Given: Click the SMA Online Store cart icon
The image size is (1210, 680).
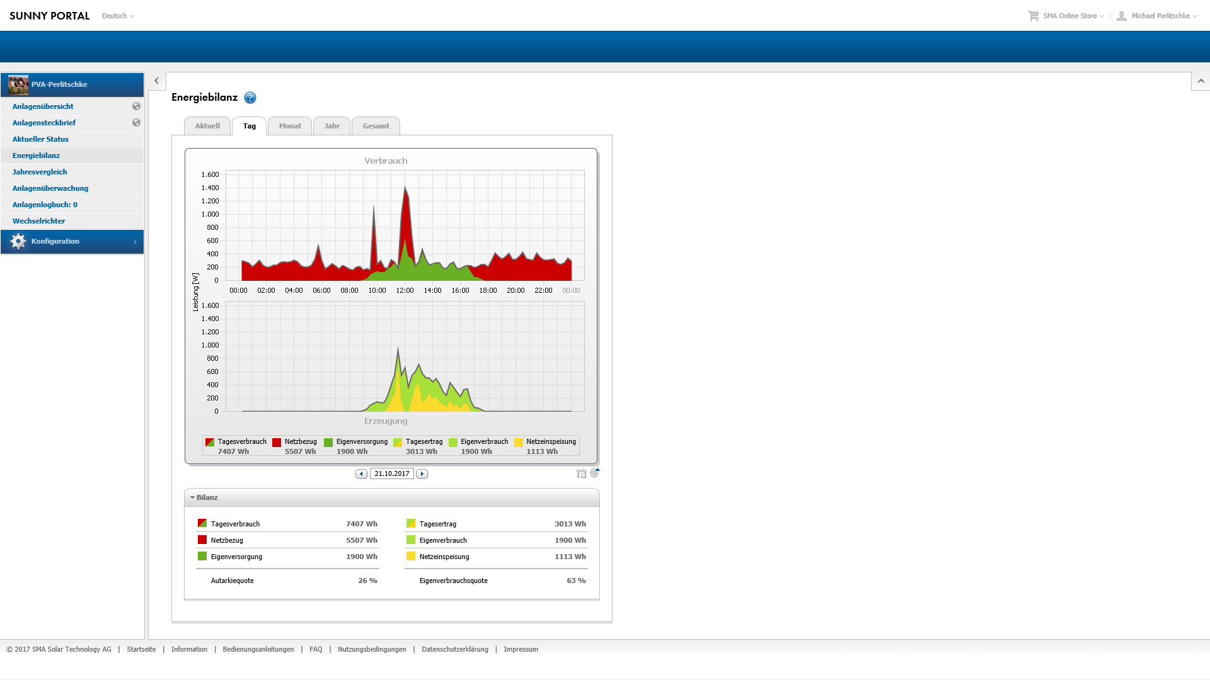Looking at the screenshot, I should tap(1034, 16).
